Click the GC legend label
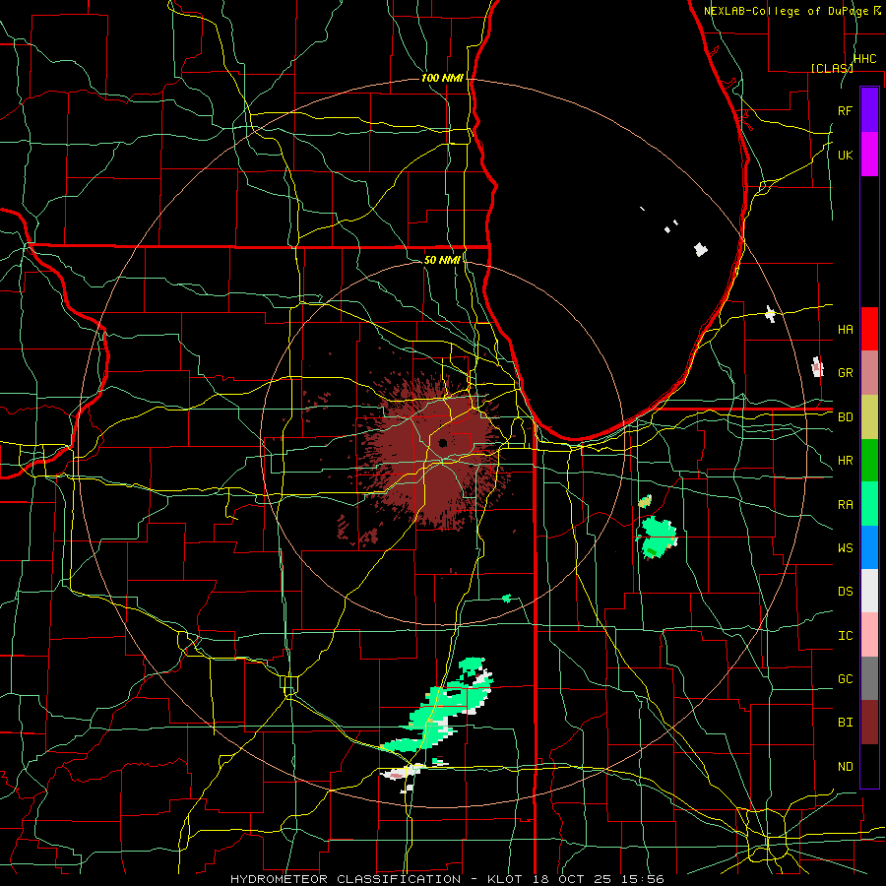886x886 pixels. [846, 678]
